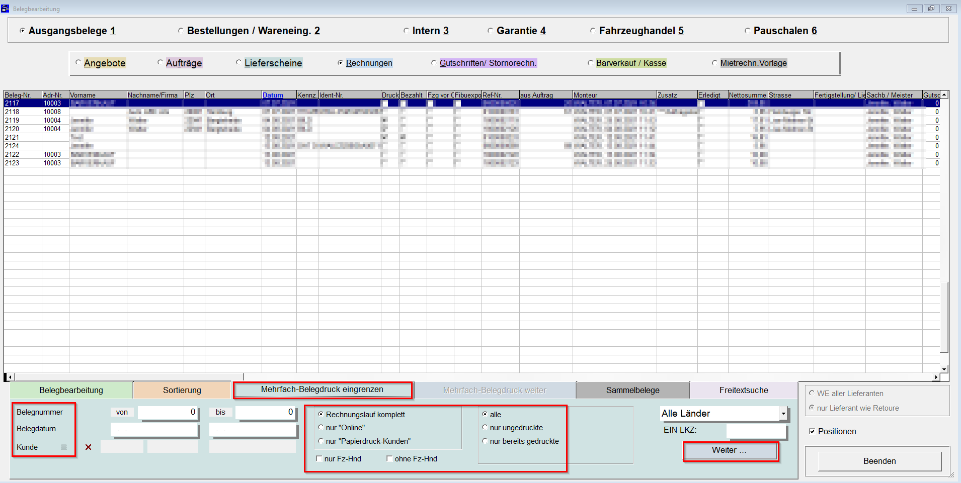Viewport: 961px width, 483px height.
Task: Toggle the Erledigt checkbox in row 2117
Action: [701, 104]
